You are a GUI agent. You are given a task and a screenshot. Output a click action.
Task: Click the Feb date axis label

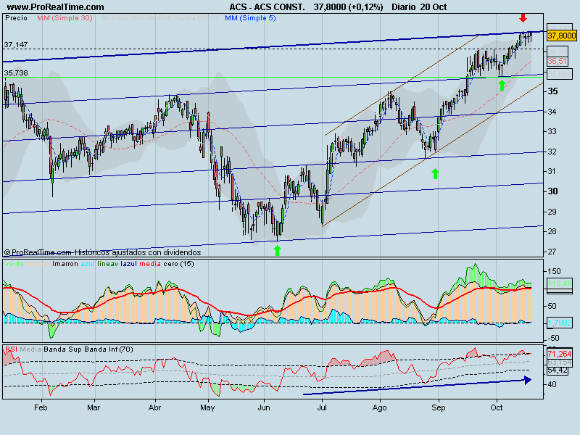[x=41, y=407]
